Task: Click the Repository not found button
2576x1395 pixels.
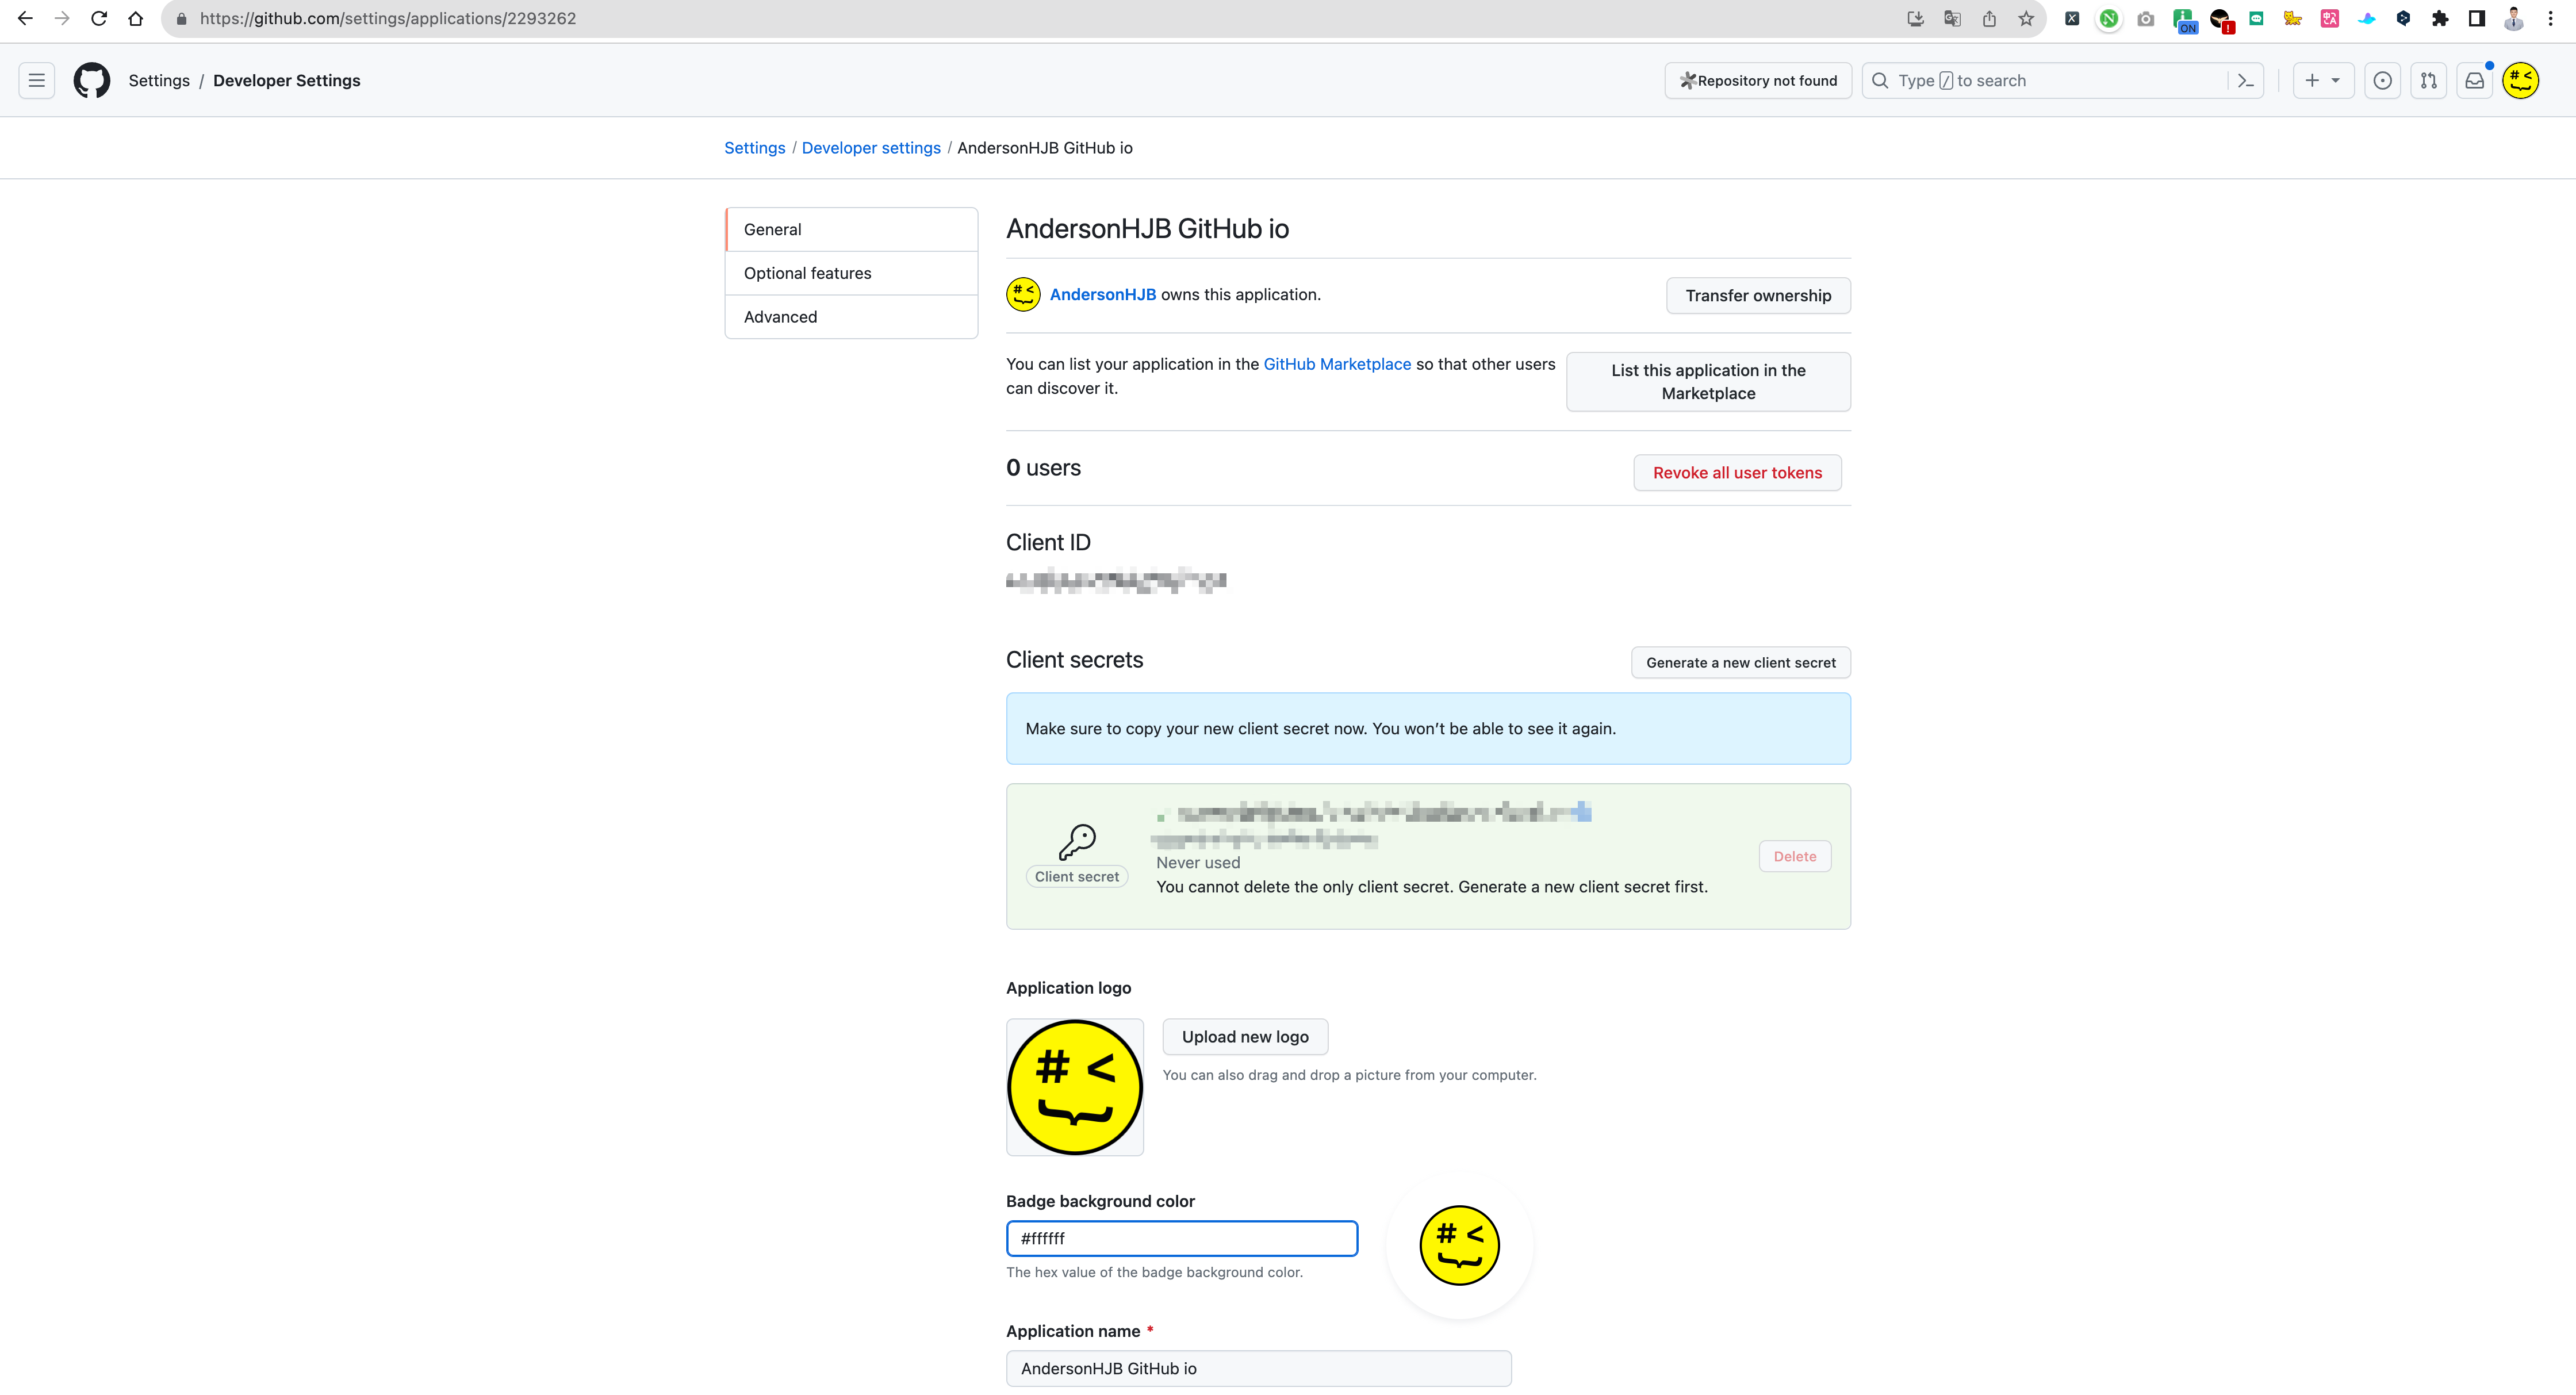Action: coord(1758,80)
